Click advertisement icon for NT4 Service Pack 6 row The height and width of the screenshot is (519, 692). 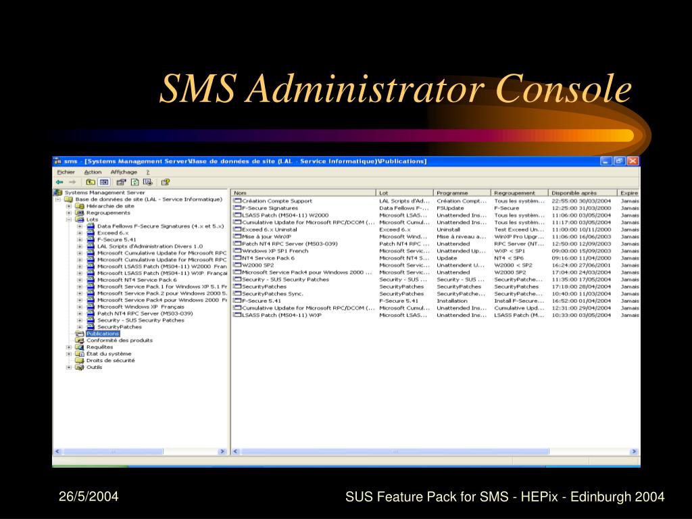click(237, 258)
